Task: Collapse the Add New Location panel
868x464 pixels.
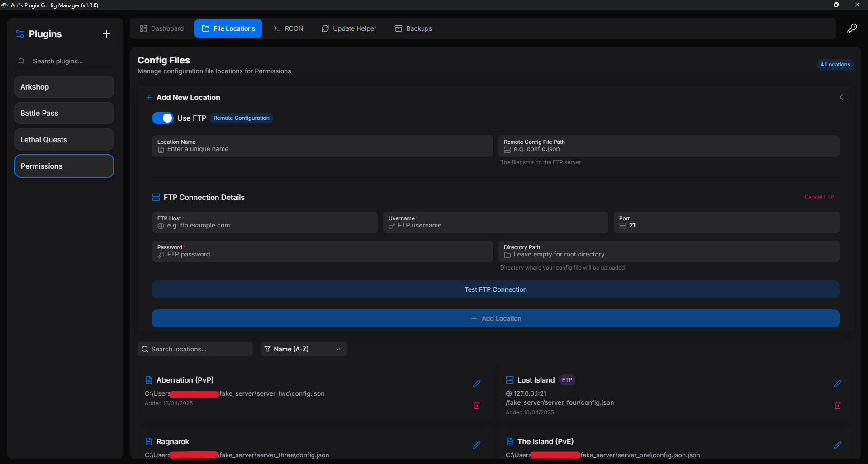Action: click(x=841, y=97)
